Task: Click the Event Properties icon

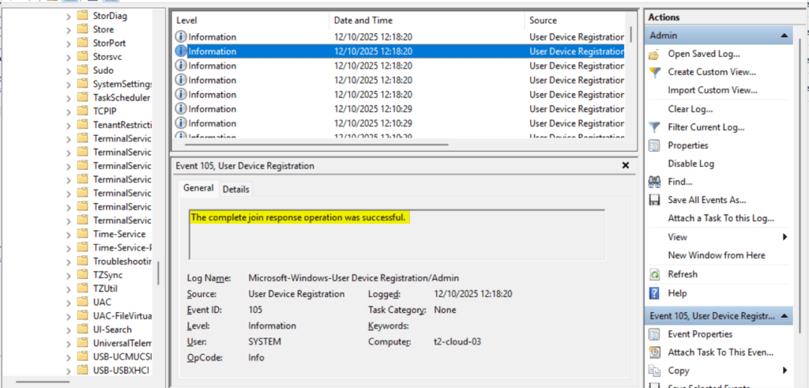Action: (x=654, y=334)
